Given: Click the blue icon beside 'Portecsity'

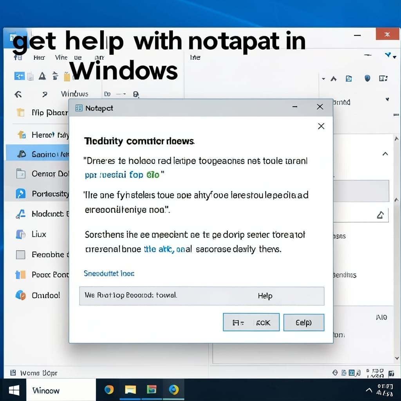Looking at the screenshot, I should point(20,193).
